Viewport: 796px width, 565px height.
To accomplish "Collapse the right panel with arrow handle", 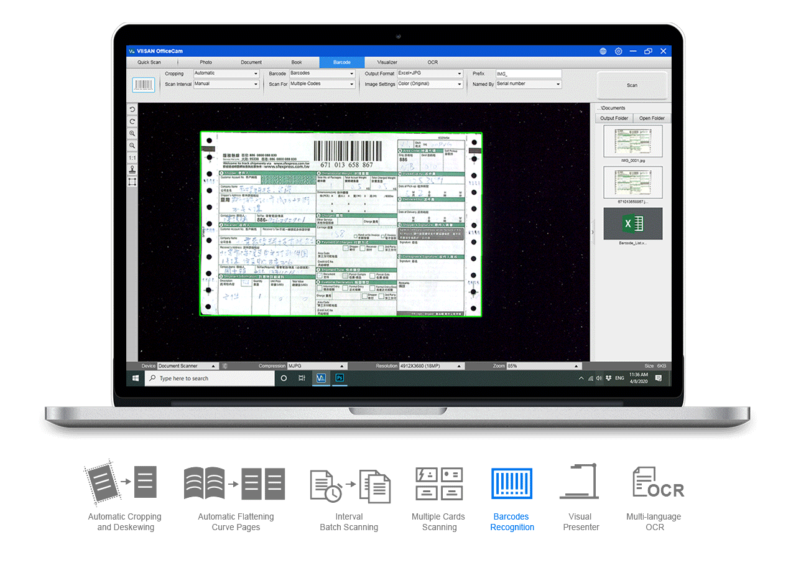I will point(592,231).
